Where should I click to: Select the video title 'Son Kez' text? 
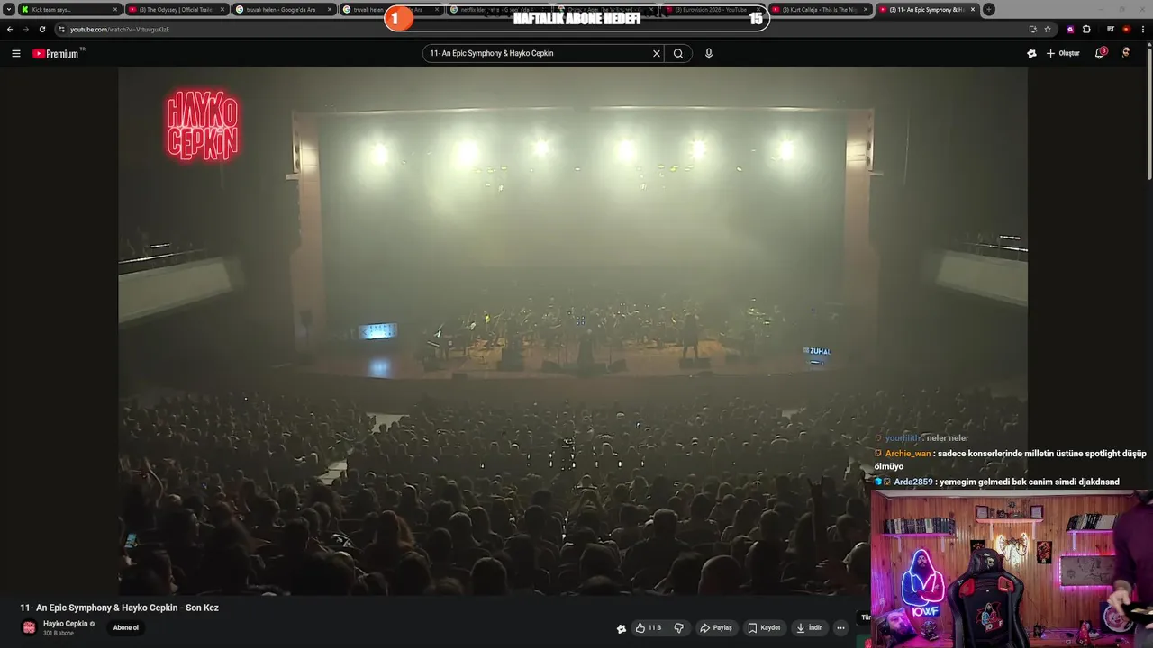click(x=202, y=607)
